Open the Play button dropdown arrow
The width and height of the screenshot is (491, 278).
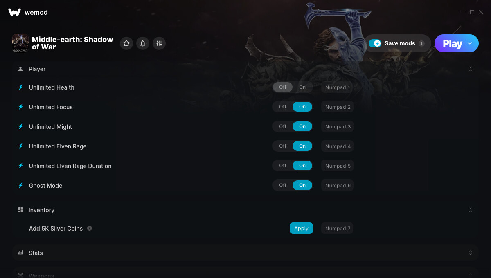pos(470,43)
